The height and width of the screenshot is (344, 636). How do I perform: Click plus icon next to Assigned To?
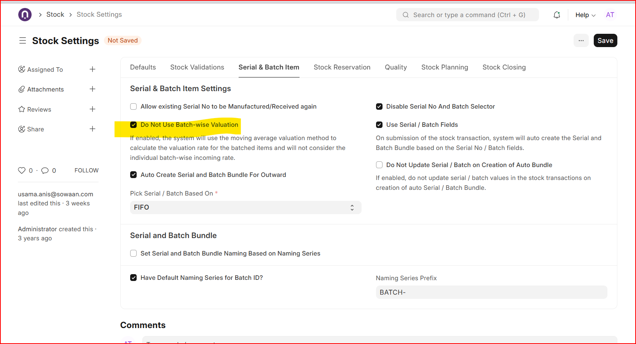tap(92, 69)
